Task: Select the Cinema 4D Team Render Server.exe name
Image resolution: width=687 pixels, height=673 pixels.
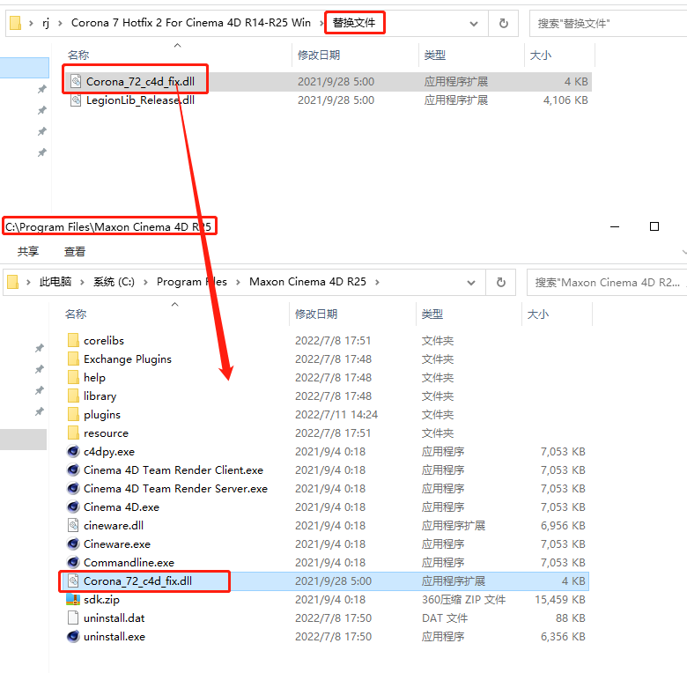Action: click(175, 489)
